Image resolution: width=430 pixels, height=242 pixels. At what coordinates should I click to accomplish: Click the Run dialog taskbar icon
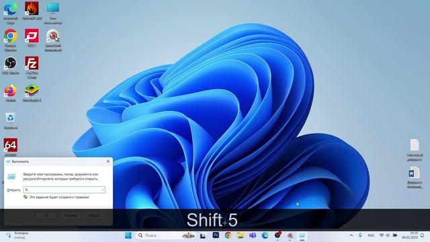click(x=302, y=235)
